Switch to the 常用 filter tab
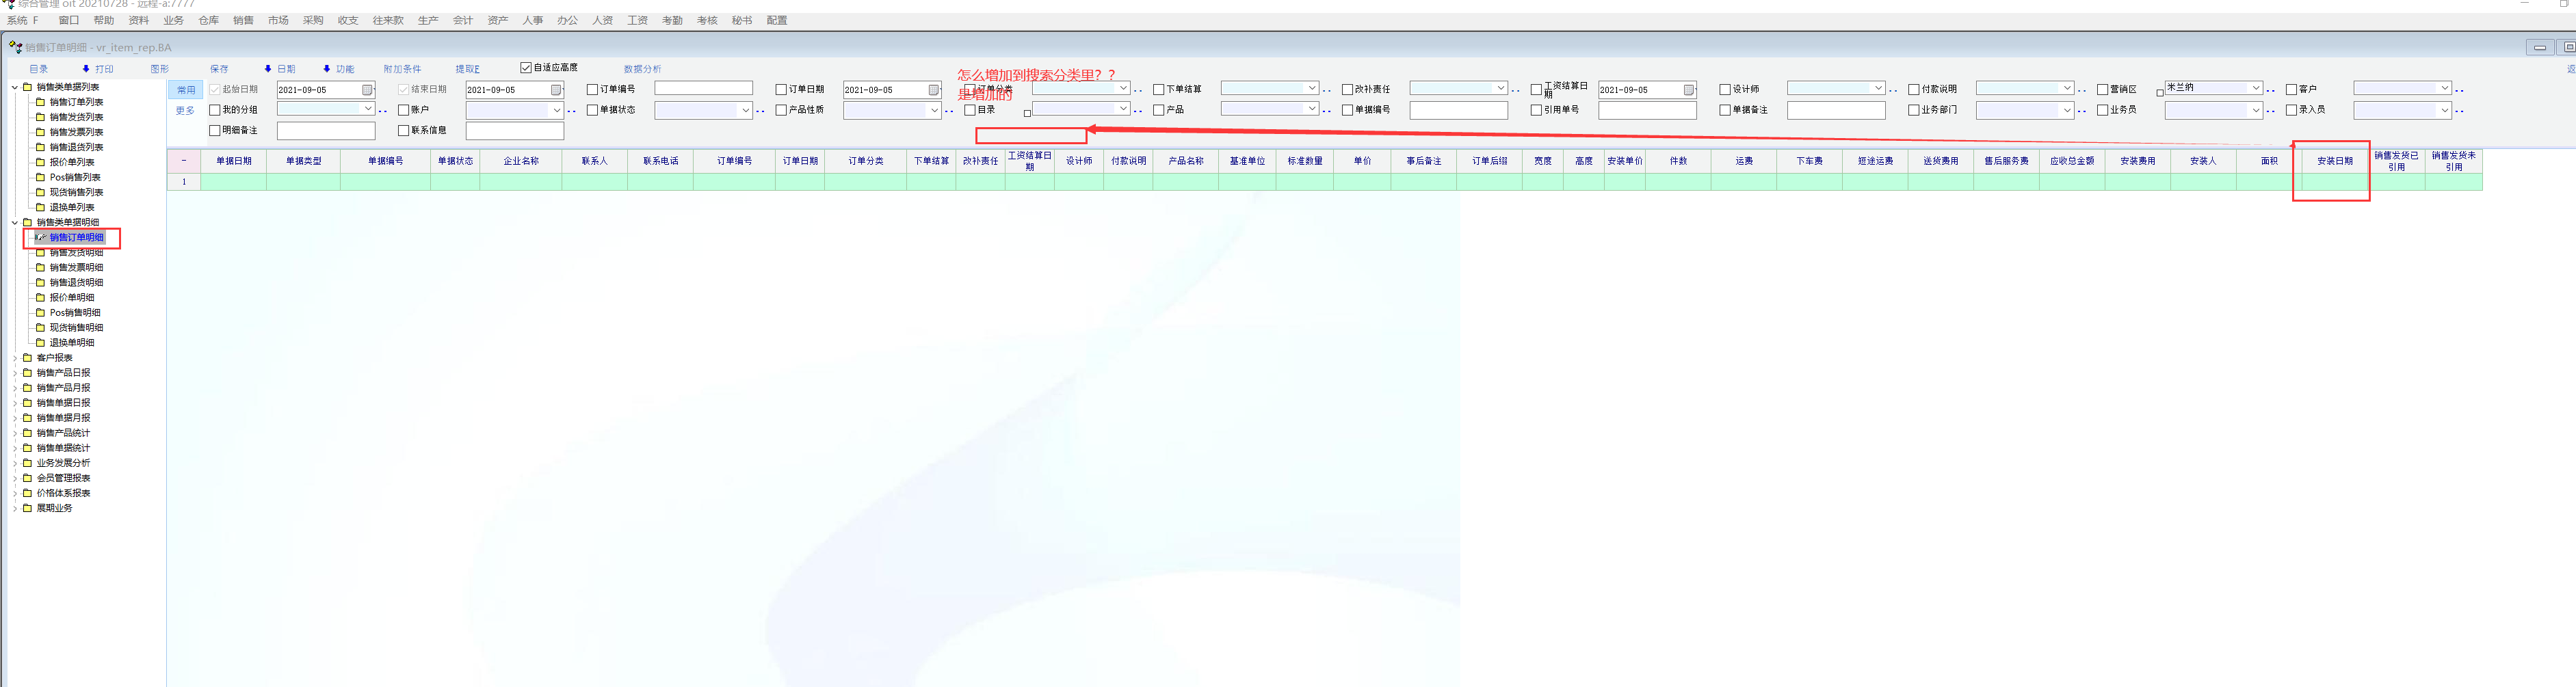The width and height of the screenshot is (2576, 687). 186,90
